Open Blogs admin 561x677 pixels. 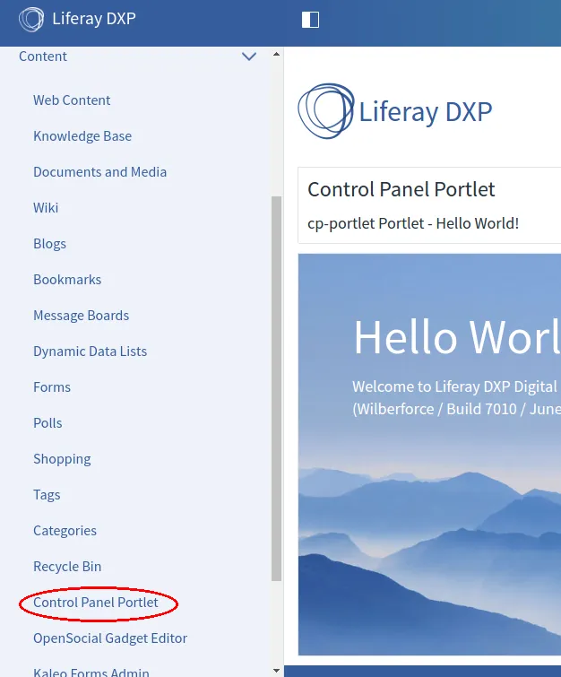pyautogui.click(x=49, y=244)
